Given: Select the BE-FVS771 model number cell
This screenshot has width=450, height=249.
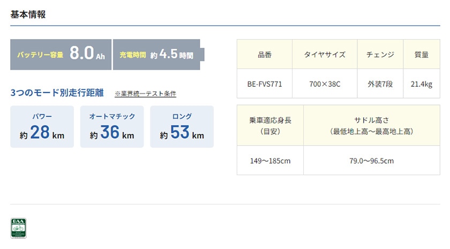Looking at the screenshot, I should [x=265, y=84].
